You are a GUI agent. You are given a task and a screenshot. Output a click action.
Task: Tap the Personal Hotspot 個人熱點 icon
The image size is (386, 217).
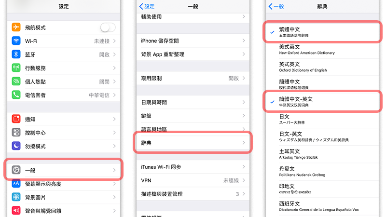pos(16,81)
